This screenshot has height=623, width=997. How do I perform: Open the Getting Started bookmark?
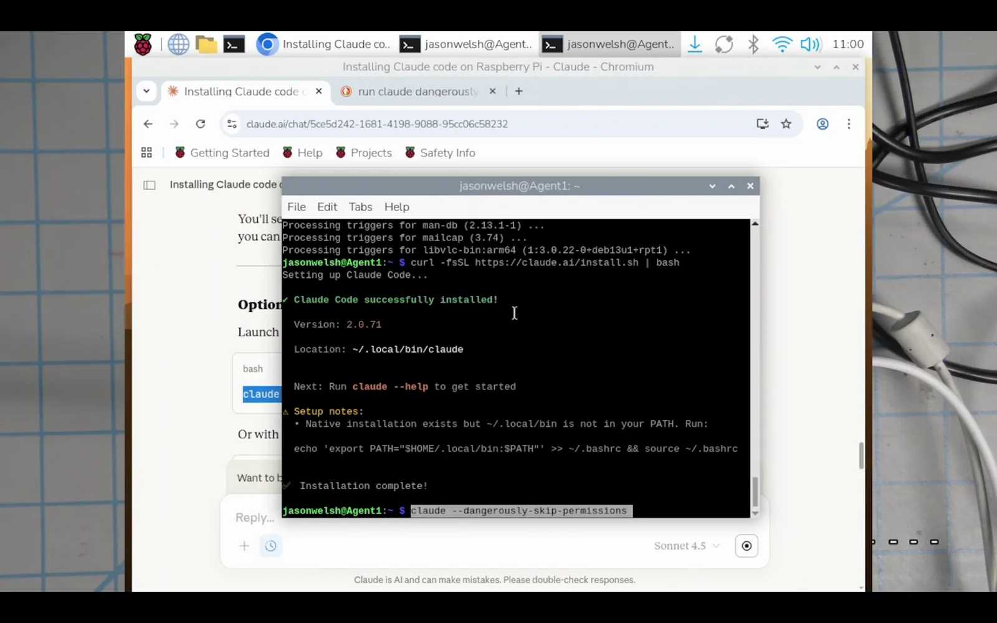pyautogui.click(x=222, y=153)
